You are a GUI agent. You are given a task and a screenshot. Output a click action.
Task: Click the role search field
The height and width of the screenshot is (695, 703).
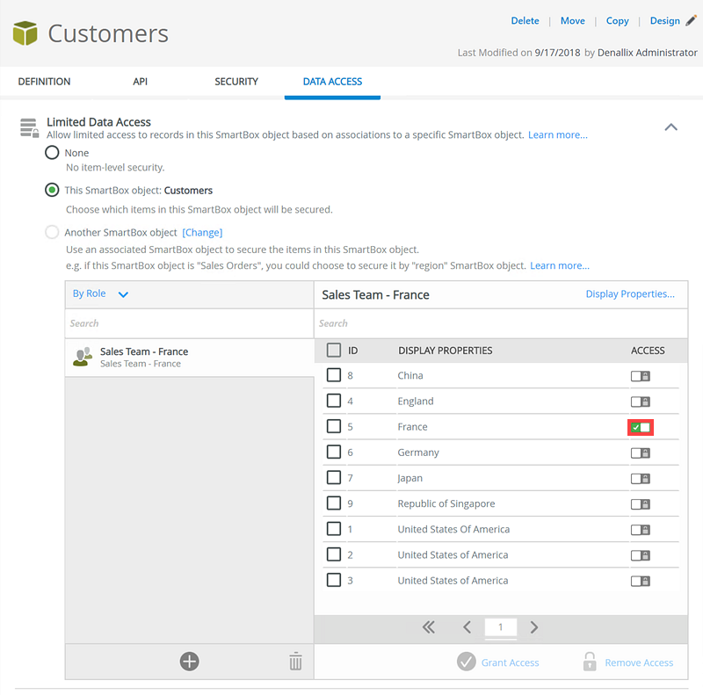pos(189,323)
